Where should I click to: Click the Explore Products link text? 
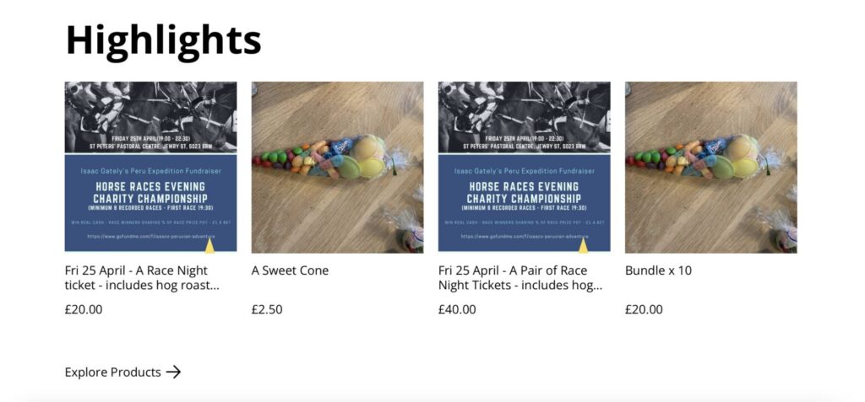click(113, 373)
